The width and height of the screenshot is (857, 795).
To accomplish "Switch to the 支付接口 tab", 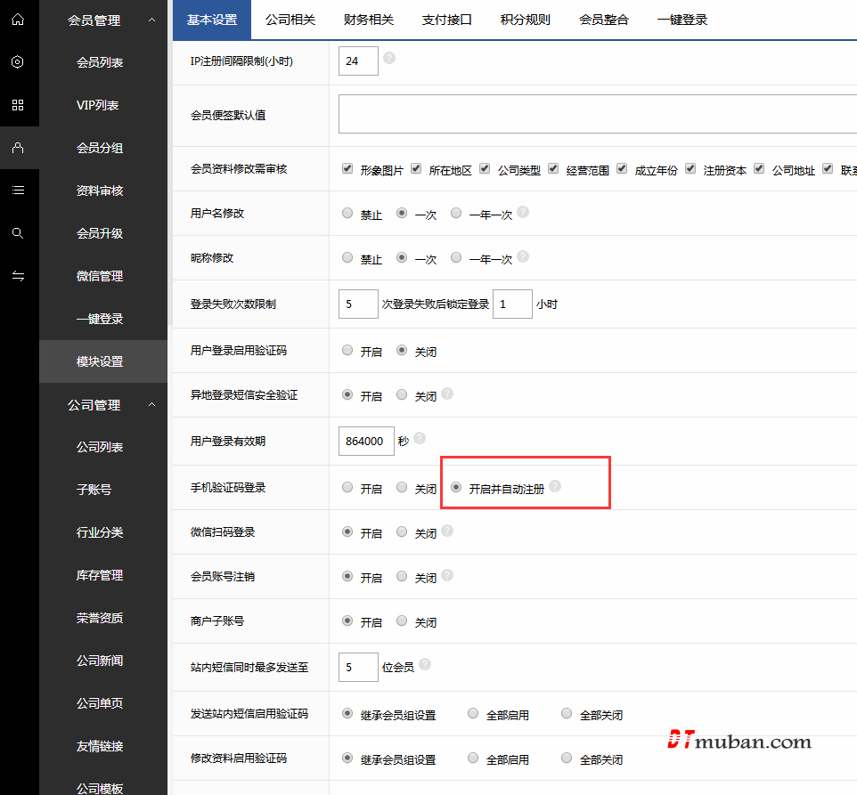I will point(446,20).
